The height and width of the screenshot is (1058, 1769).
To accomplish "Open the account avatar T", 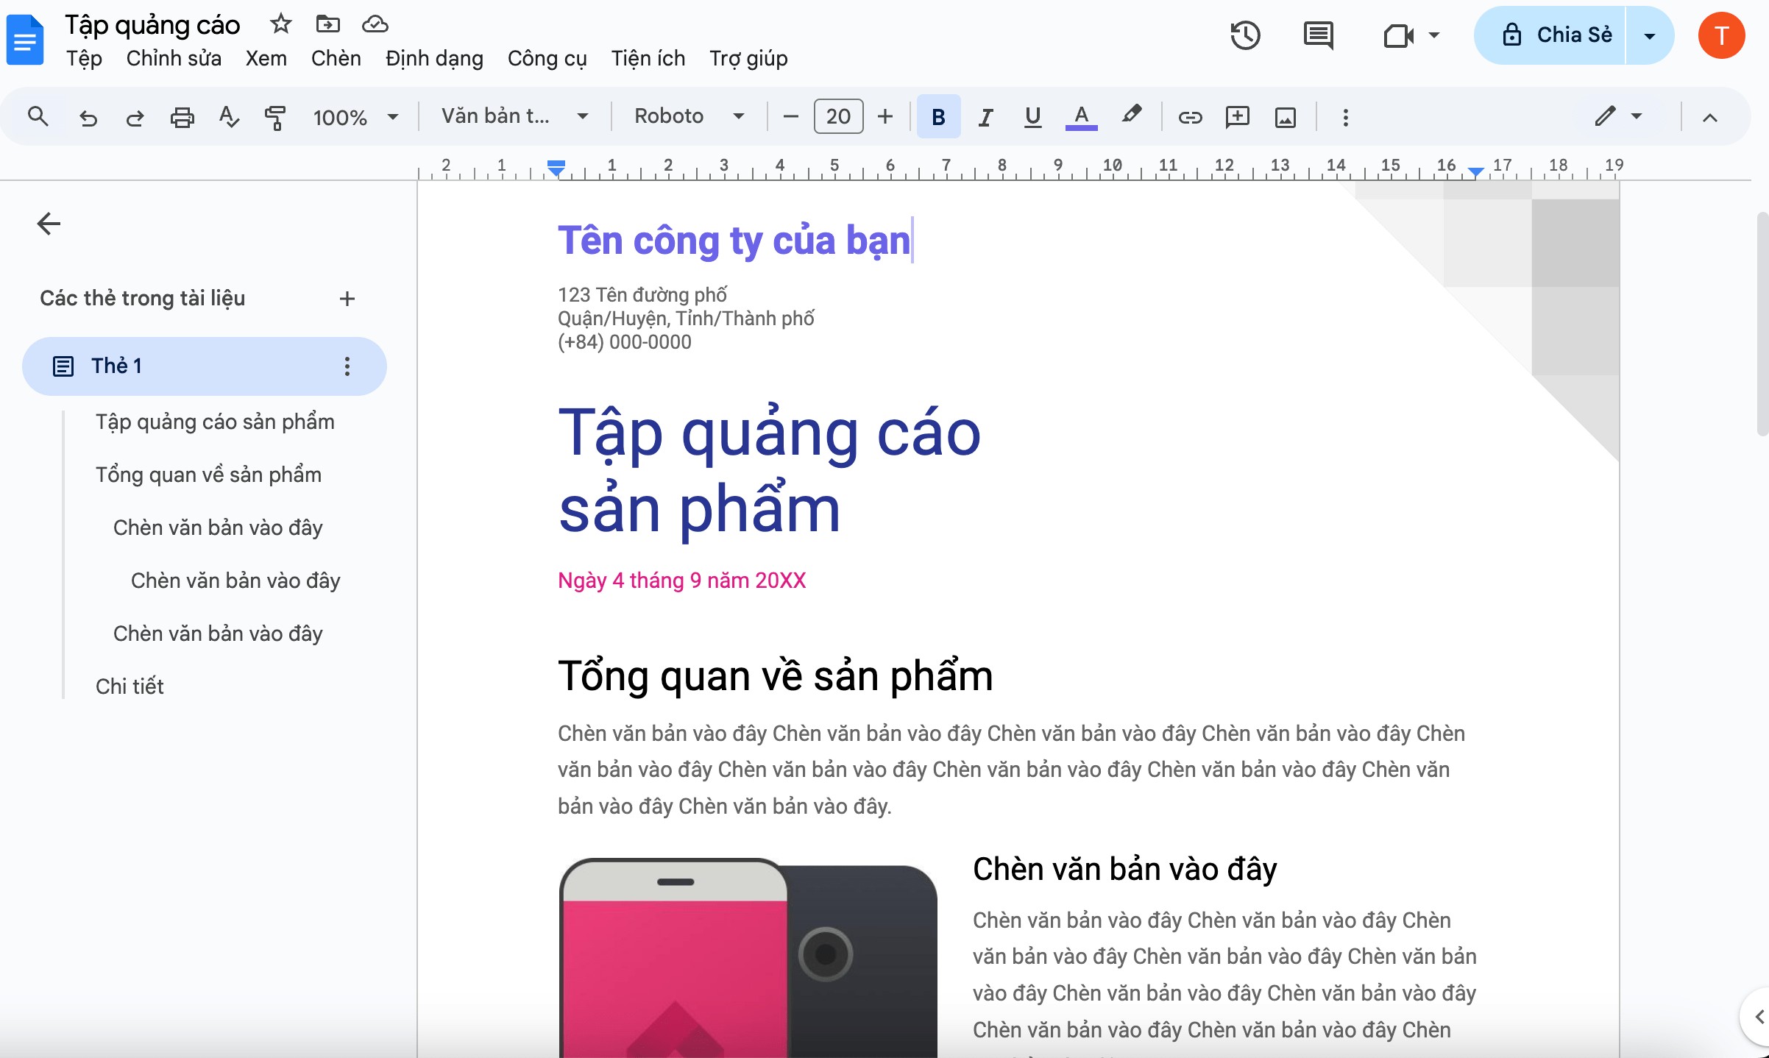I will tap(1721, 35).
